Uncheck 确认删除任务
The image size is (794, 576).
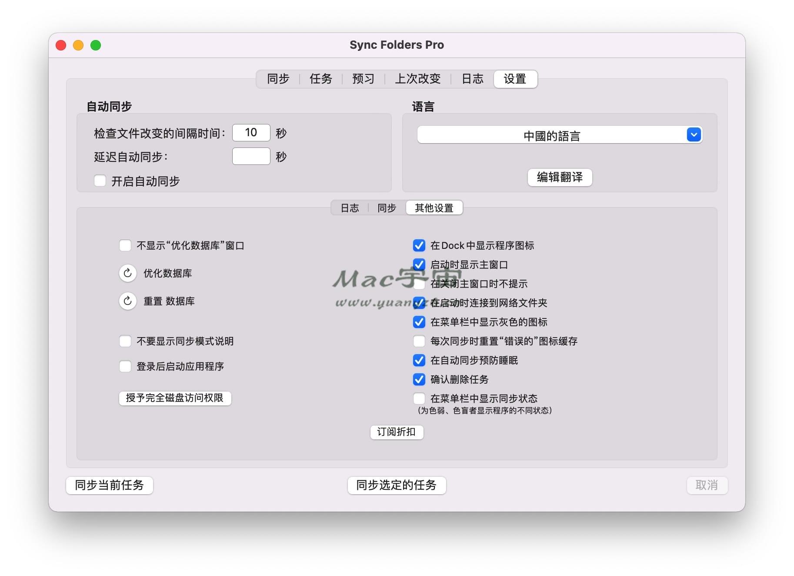419,379
